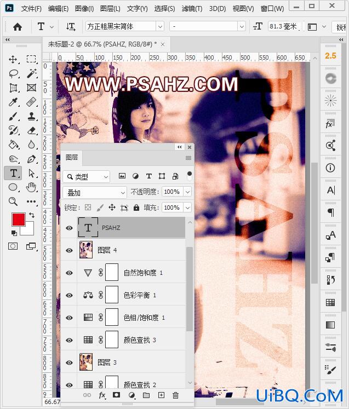Hide the PSAHZ text layer
Screen dimensions: 349x409
pos(69,228)
